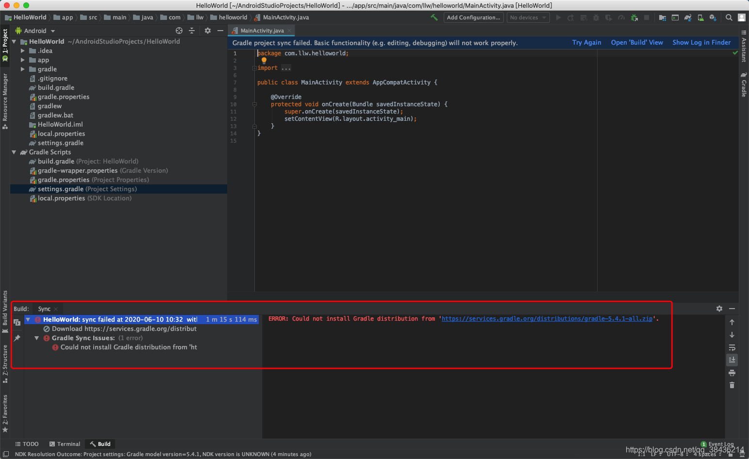Hide the Project panel with minus icon
This screenshot has width=749, height=459.
click(220, 31)
